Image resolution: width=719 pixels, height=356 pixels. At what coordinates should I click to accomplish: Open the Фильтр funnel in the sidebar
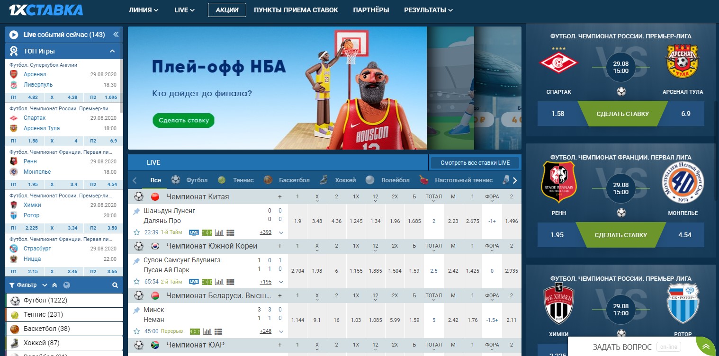(x=23, y=285)
